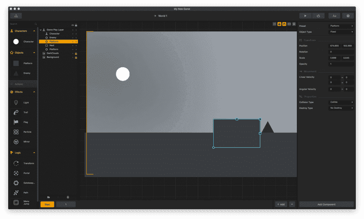
Task: Choose the Flag effect
Action: (16, 122)
